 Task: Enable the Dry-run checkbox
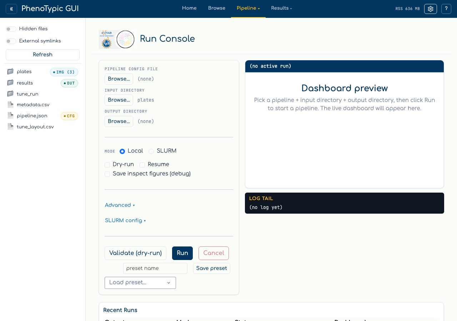(x=107, y=165)
